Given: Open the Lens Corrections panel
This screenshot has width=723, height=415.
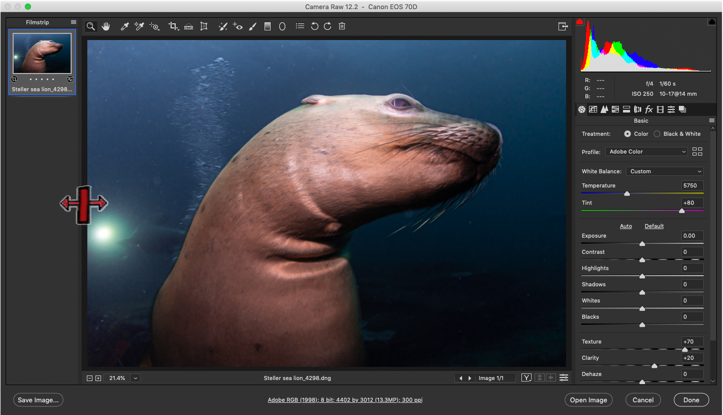Looking at the screenshot, I should click(638, 109).
